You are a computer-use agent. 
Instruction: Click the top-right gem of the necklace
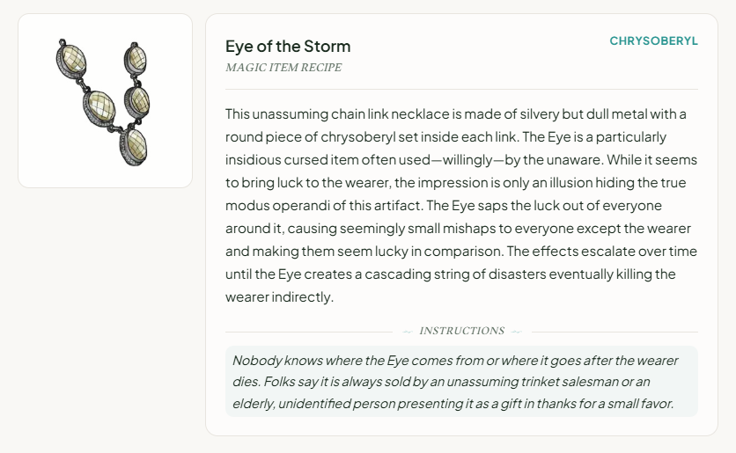[135, 59]
